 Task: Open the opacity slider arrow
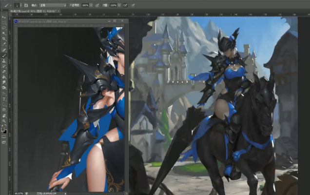(91, 5)
